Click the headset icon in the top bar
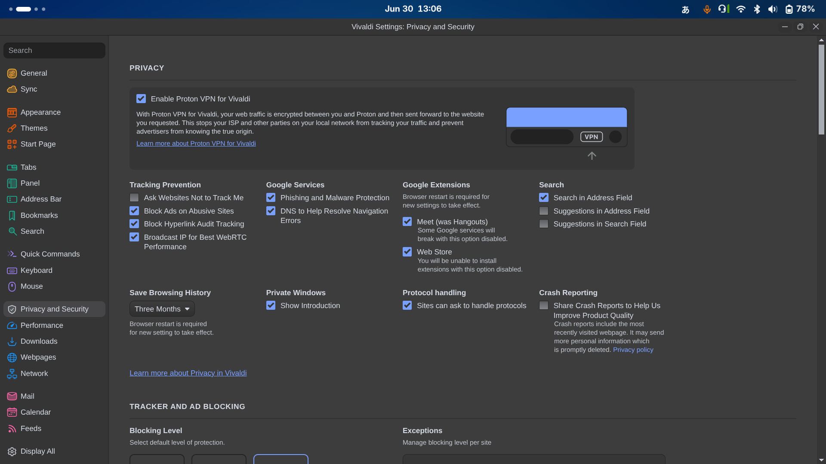The width and height of the screenshot is (826, 464). pyautogui.click(x=723, y=9)
